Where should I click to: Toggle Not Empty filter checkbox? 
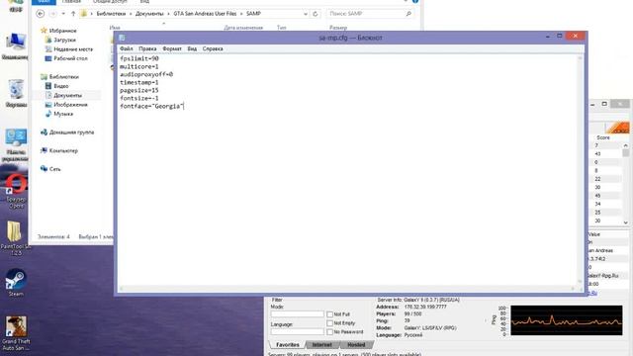point(329,323)
